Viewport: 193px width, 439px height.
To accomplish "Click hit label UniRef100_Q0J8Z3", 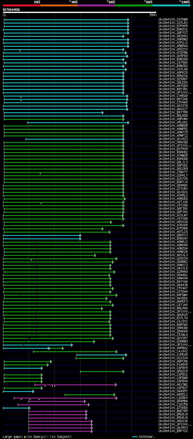I will 173,139.
